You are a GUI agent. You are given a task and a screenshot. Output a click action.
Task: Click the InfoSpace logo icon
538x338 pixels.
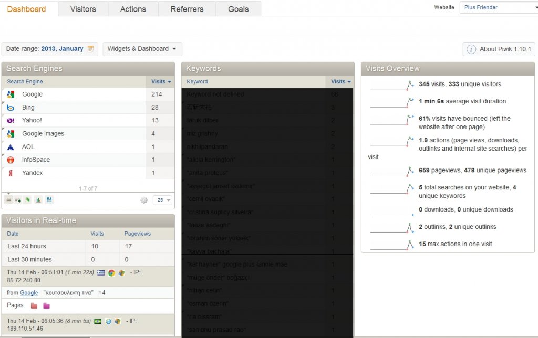11,160
